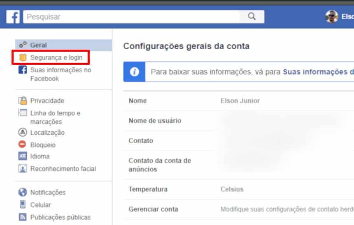Edit Contato da conta de anúncios row
Screen dimensions: 354x225
(x=239, y=165)
